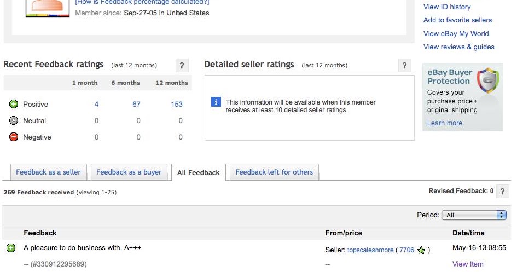The image size is (517, 272).
Task: Open the Feedback left for others tab
Action: click(274, 172)
